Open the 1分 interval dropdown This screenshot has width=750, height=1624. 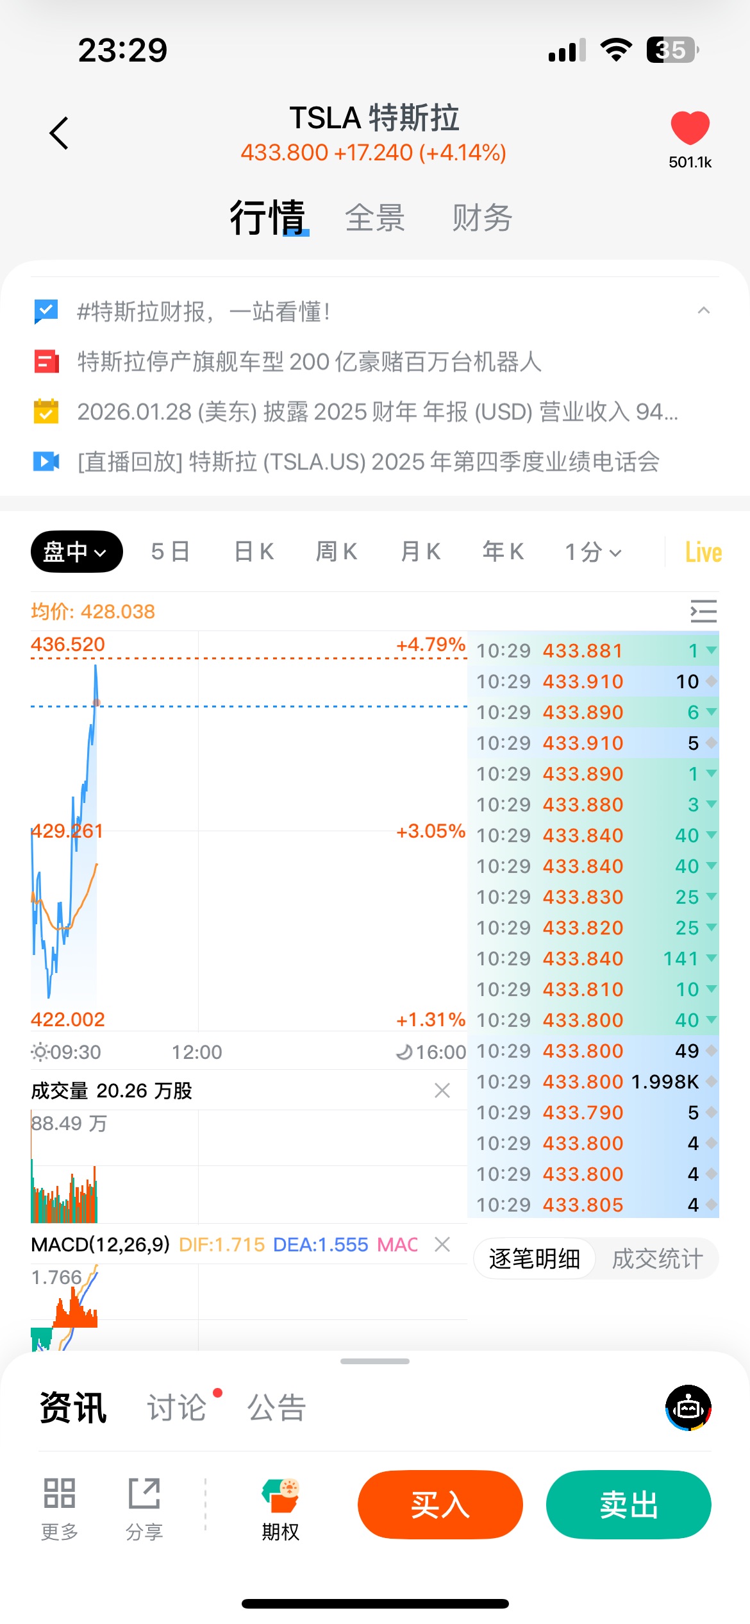593,552
